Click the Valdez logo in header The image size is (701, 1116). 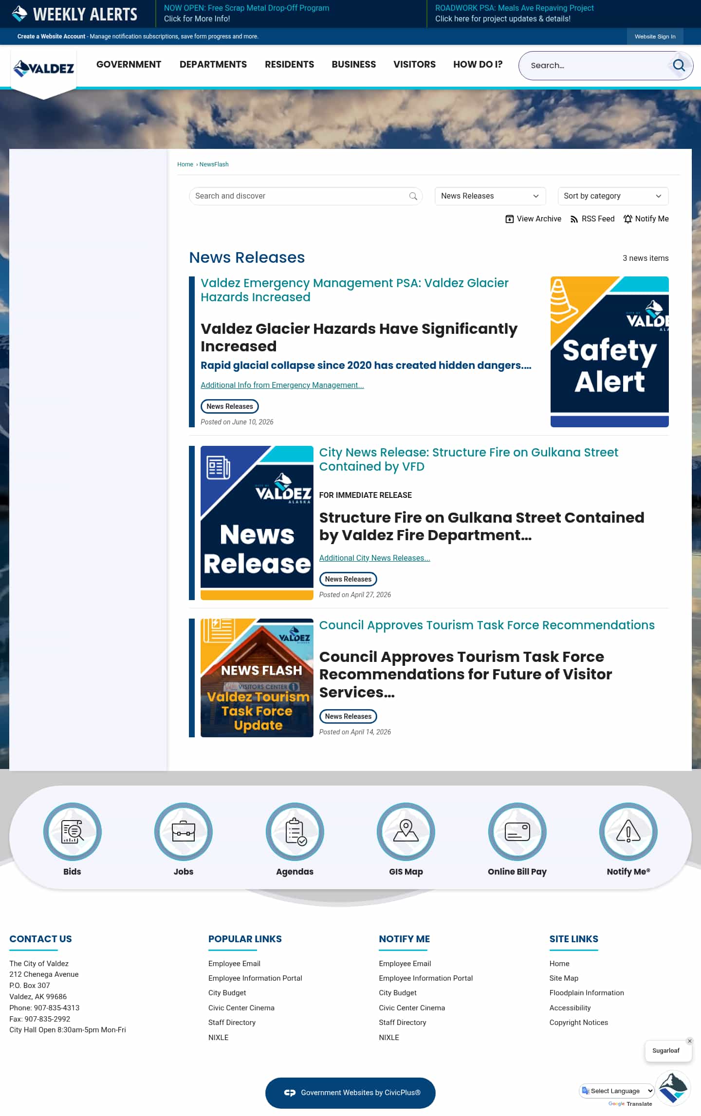[44, 69]
